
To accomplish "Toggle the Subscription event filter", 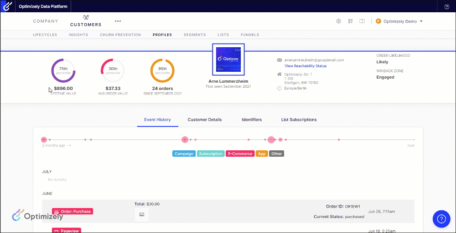I will point(211,154).
